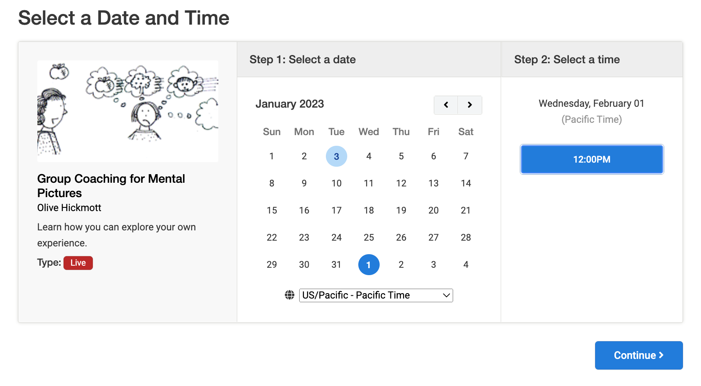Viewport: 701px width, 386px height.
Task: Click the timezone dropdown chevron arrow
Action: (446, 295)
